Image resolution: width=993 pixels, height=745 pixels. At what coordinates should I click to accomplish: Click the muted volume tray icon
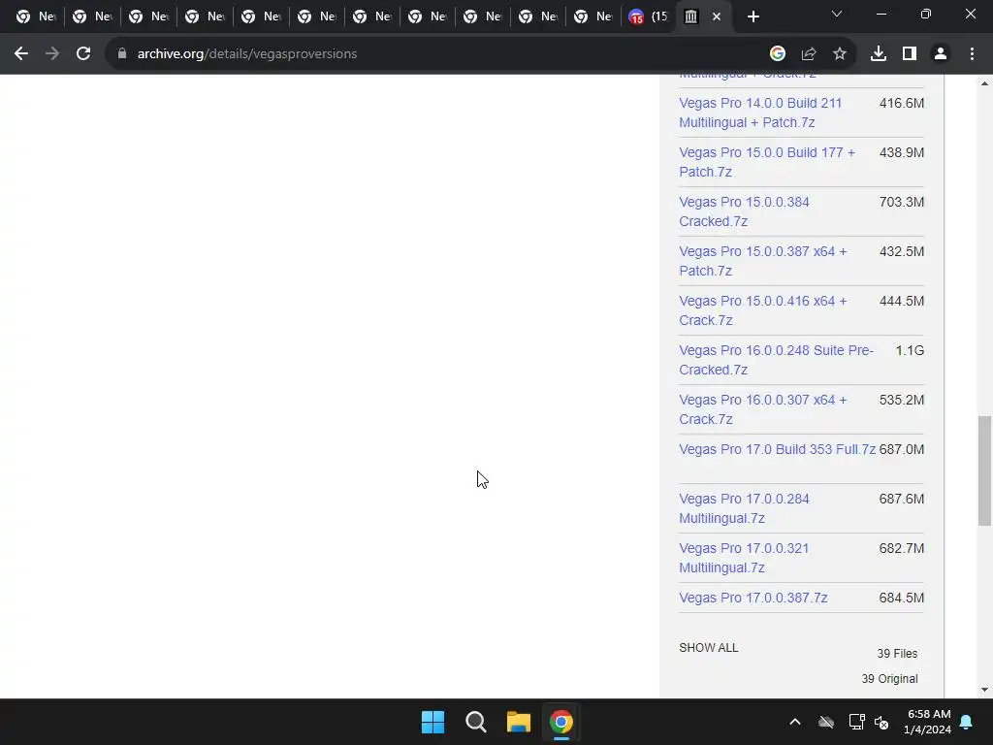881,722
